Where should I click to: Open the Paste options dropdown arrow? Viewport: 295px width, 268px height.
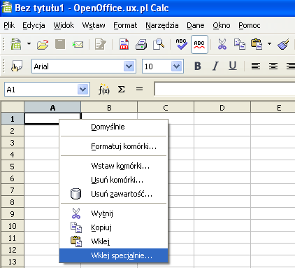(269, 43)
